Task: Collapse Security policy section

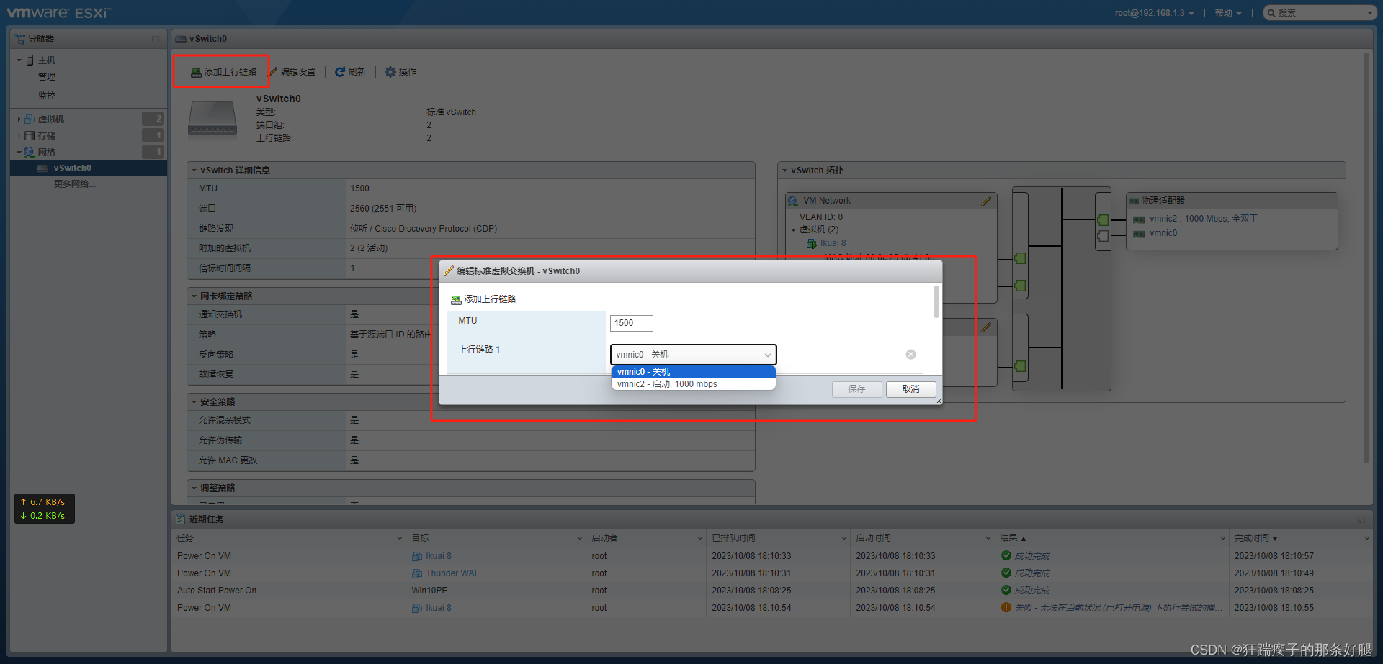Action: (x=194, y=402)
